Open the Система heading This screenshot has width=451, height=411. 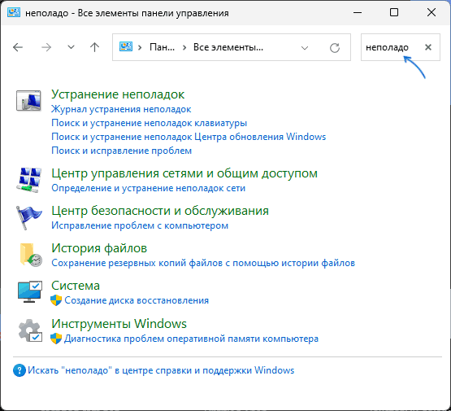coord(76,286)
